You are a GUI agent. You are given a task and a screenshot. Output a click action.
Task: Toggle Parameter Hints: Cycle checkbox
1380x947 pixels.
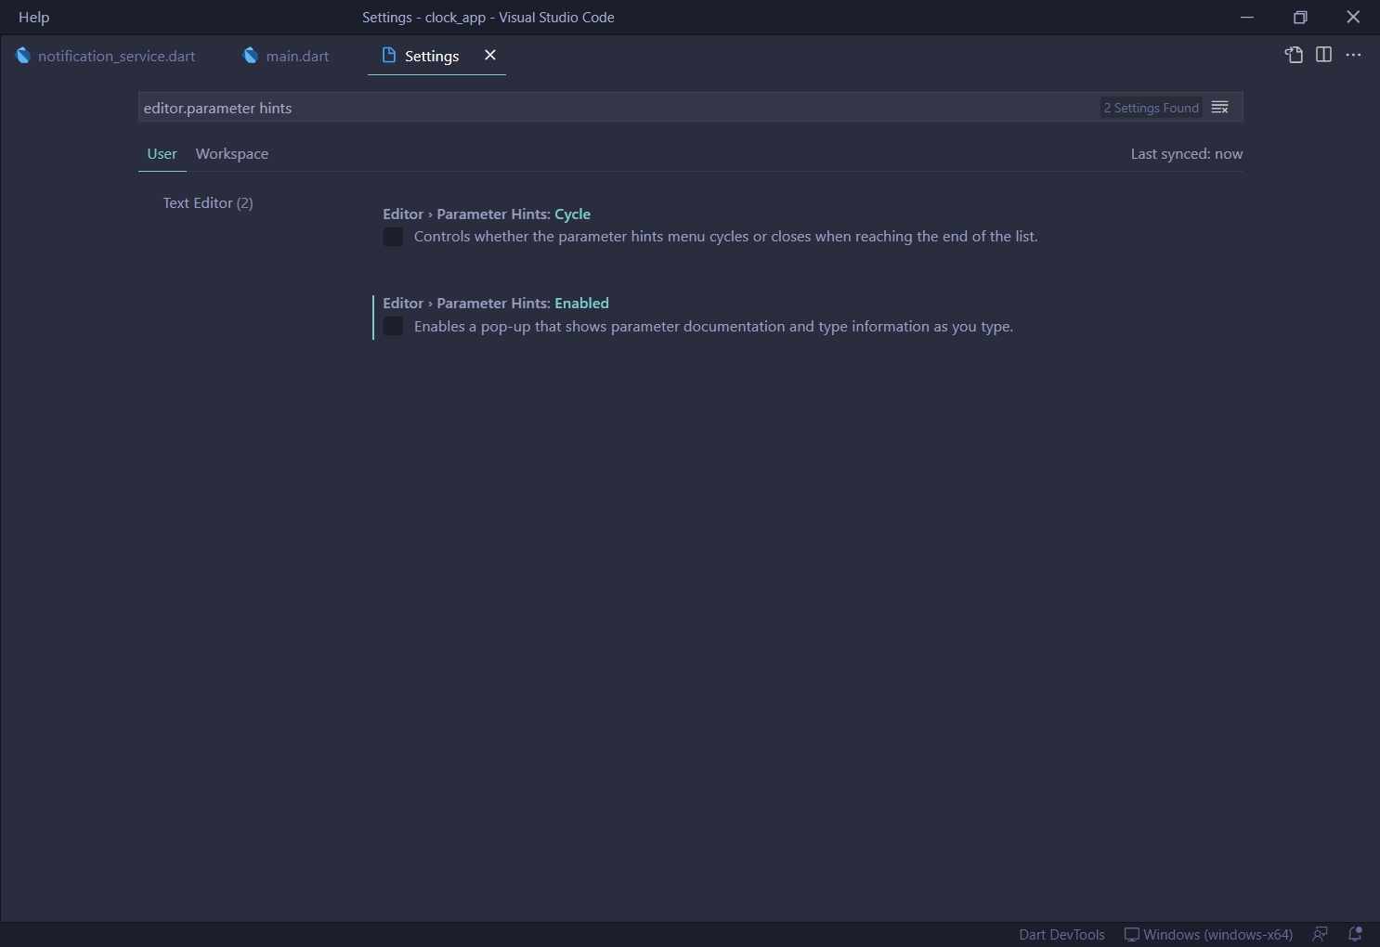tap(394, 237)
